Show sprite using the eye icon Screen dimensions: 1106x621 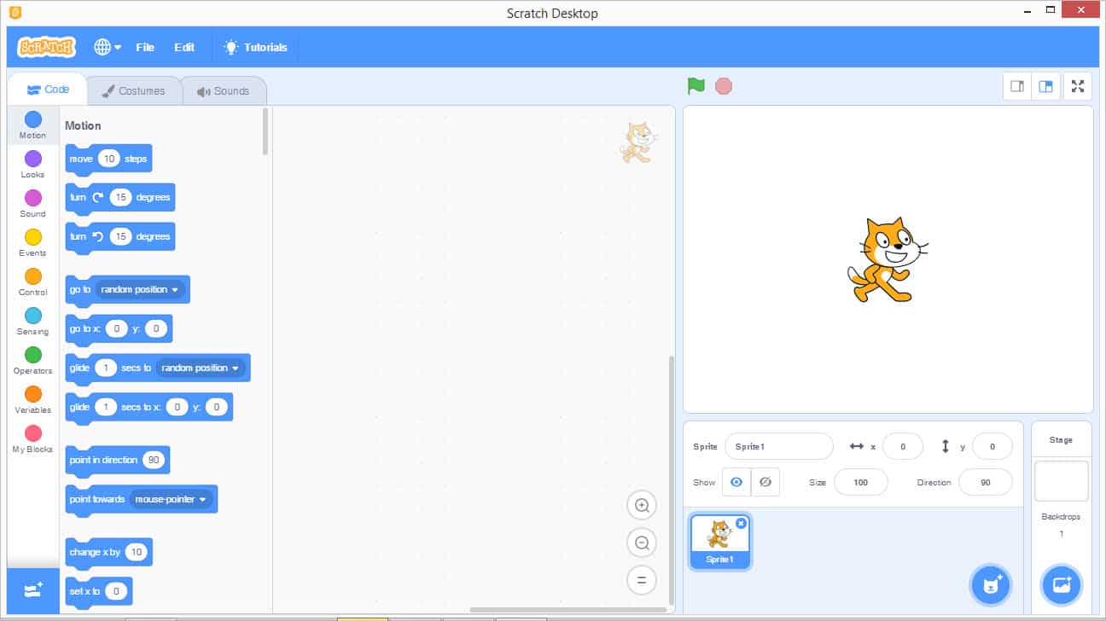(736, 482)
